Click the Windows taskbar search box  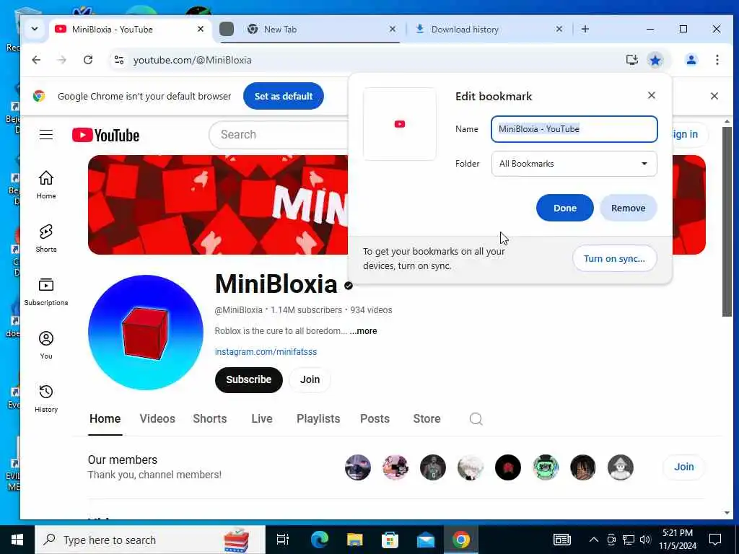pos(150,540)
